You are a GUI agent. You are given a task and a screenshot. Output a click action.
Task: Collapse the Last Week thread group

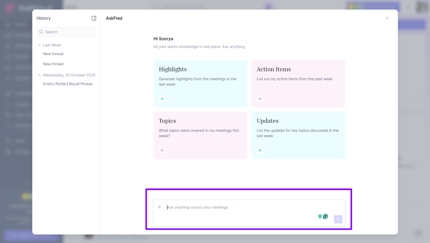40,45
